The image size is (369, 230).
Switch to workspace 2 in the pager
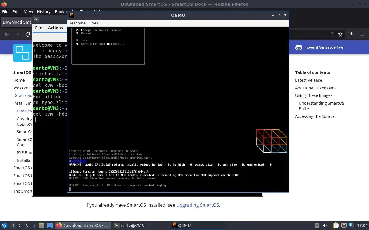click(x=20, y=225)
